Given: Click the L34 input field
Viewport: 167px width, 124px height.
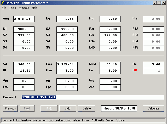Looking at the screenshot, I should [110, 42].
